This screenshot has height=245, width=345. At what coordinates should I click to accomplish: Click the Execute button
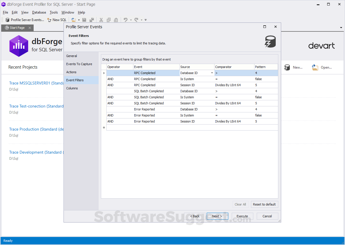point(242,216)
